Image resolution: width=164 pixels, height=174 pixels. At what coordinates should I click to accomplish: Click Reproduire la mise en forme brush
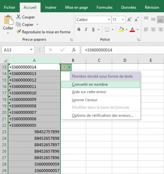18,32
